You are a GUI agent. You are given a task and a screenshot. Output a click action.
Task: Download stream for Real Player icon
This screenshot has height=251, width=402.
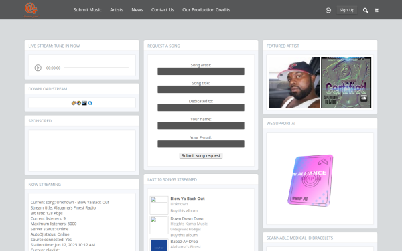(84, 103)
